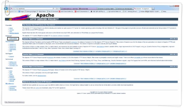Click Download link under httpd 2.2.23 section
Screen dimensions: 183x108
click(x=77, y=64)
